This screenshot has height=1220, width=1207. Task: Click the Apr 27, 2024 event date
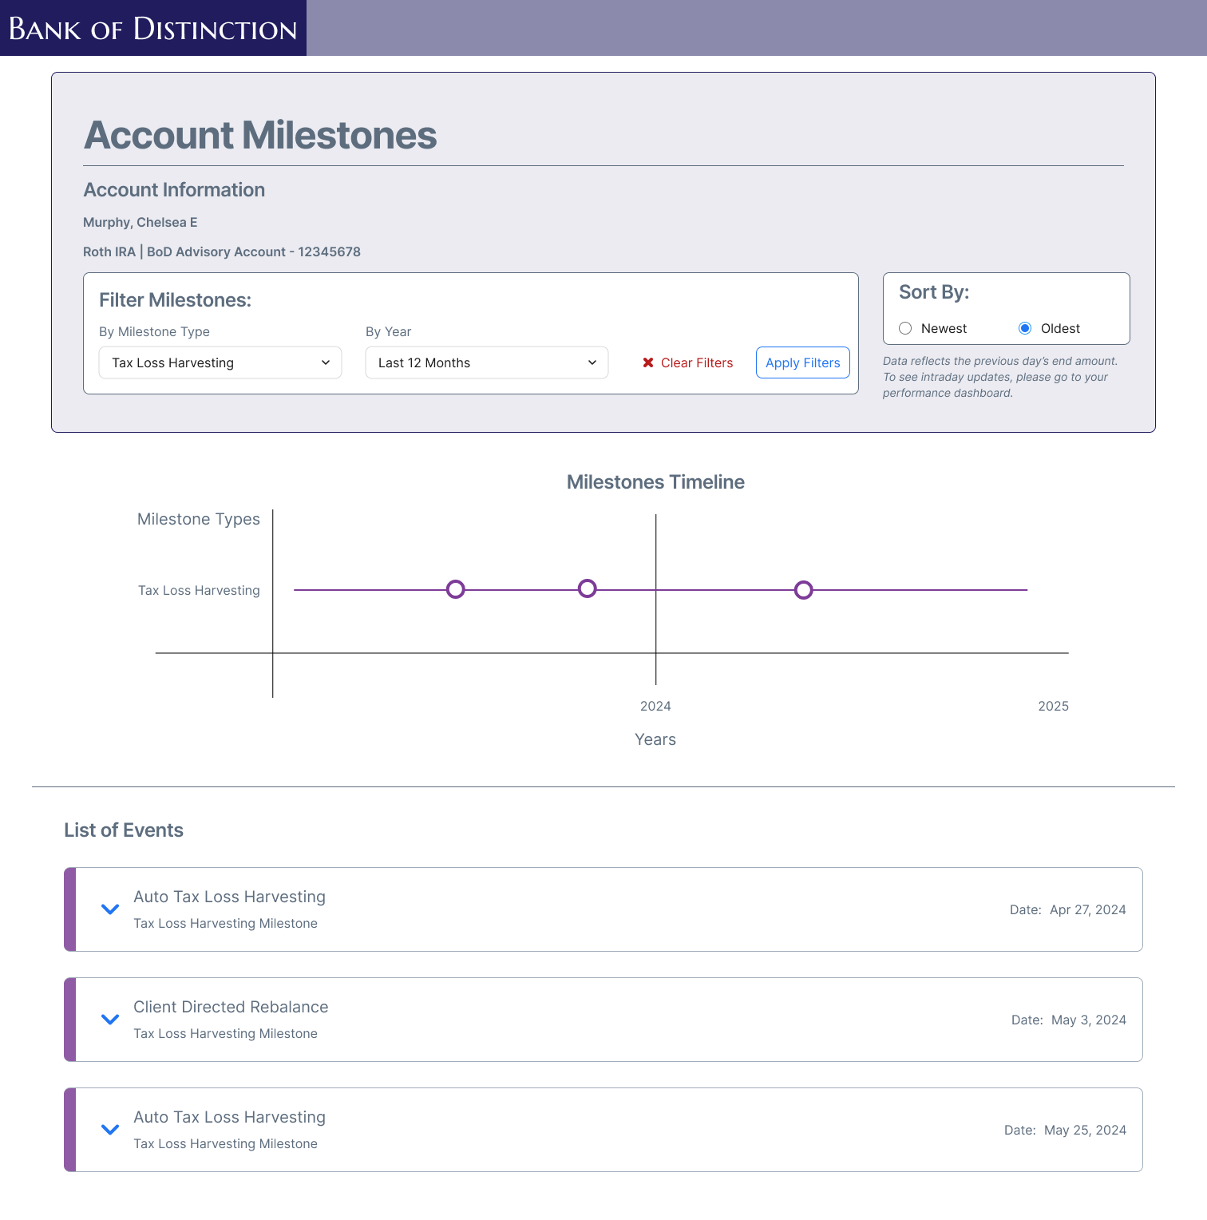click(x=1087, y=909)
